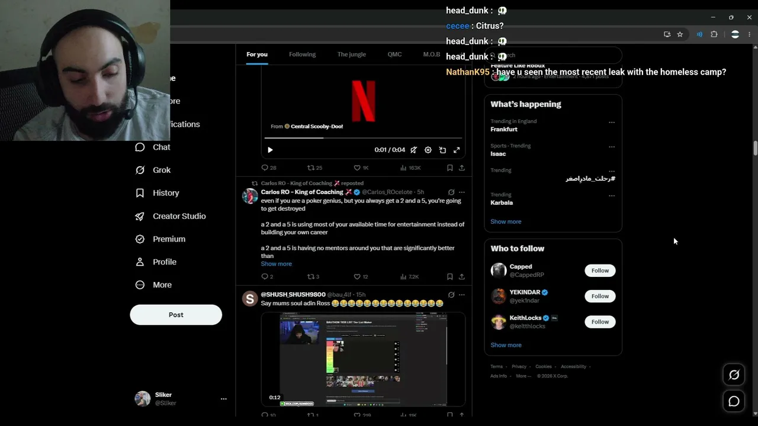
Task: Open the browser three-dot menu
Action: point(749,34)
